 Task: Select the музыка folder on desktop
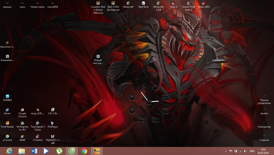coord(7,3)
